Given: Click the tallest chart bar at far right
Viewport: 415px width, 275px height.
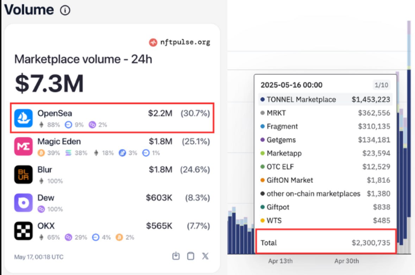Looking at the screenshot, I should coord(409,137).
